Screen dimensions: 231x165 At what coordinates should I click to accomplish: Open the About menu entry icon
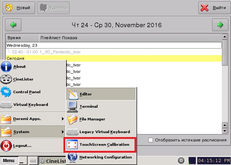[x=6, y=67]
